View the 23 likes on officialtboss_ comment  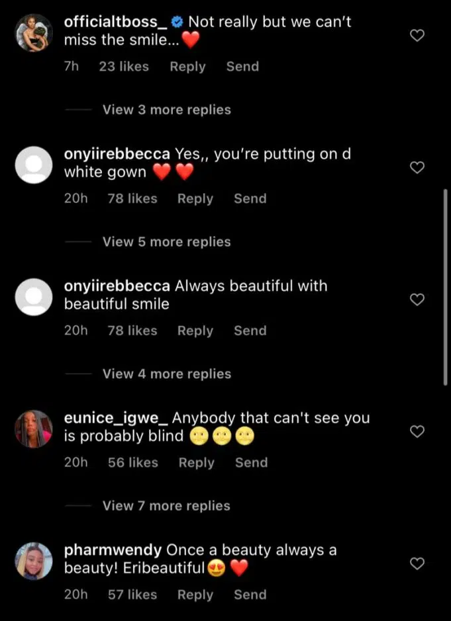(124, 67)
